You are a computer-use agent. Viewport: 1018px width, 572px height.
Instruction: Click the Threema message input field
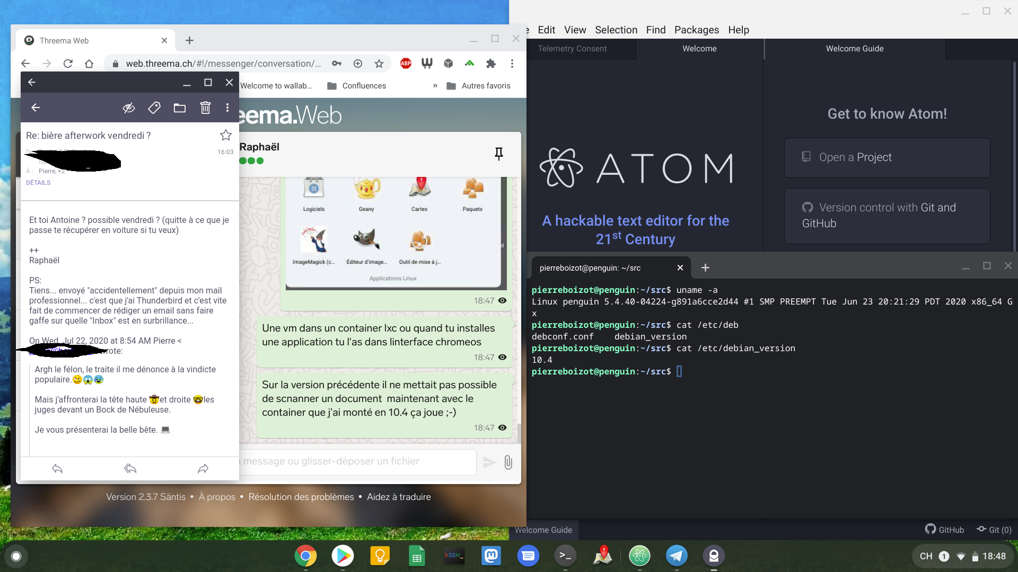357,462
